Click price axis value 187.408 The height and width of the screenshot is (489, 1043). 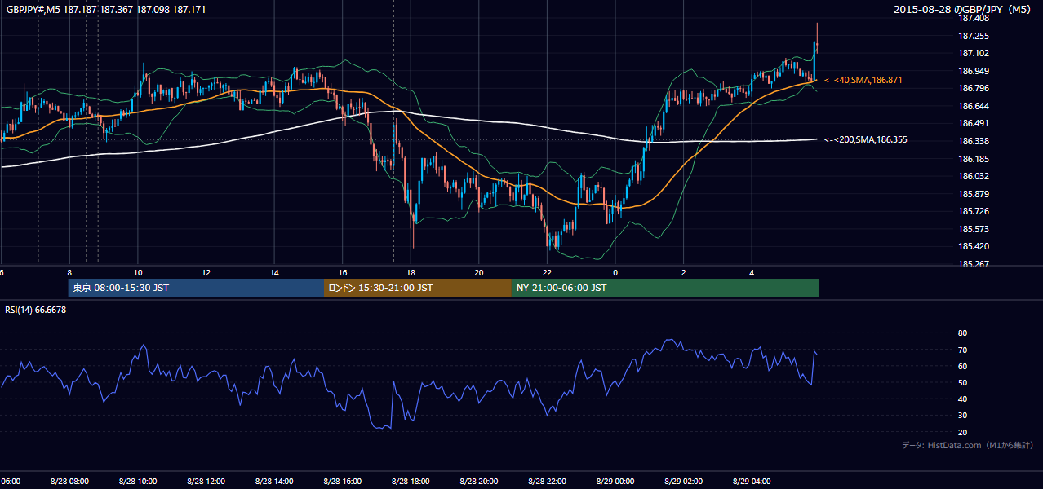click(973, 18)
